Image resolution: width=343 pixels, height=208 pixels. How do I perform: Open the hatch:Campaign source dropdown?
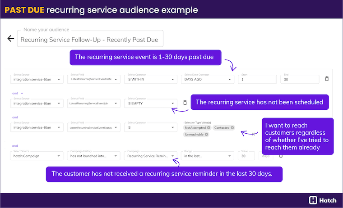(x=37, y=156)
